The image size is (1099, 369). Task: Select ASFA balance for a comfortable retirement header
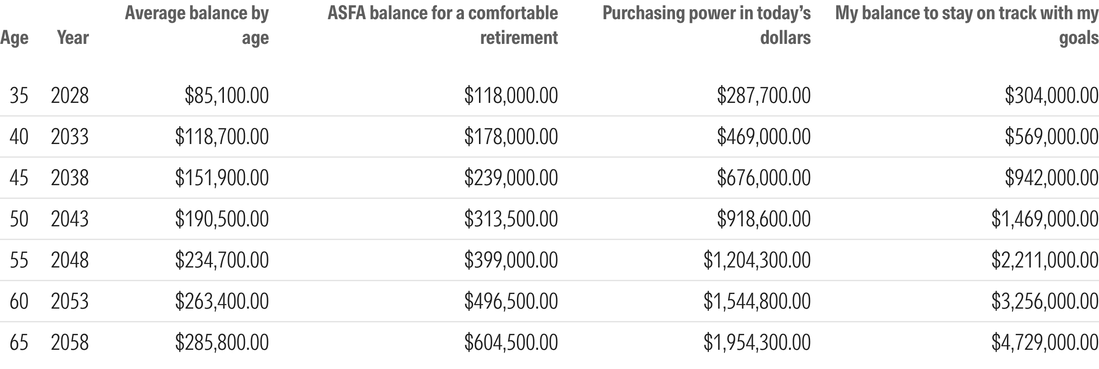coord(443,25)
